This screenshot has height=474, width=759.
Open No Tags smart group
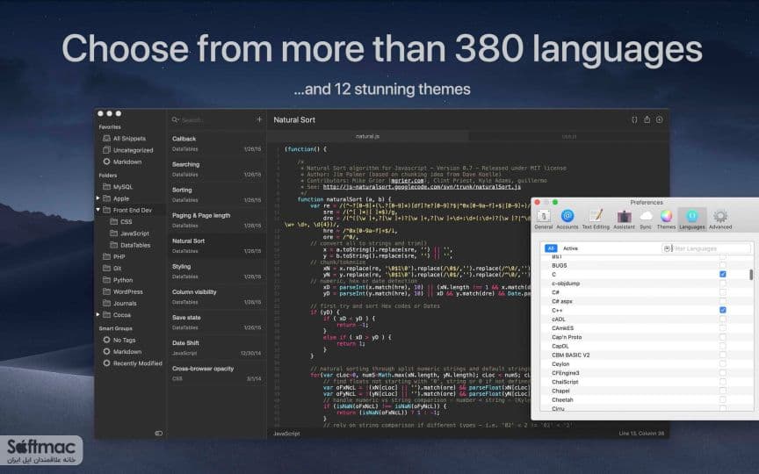tap(119, 340)
